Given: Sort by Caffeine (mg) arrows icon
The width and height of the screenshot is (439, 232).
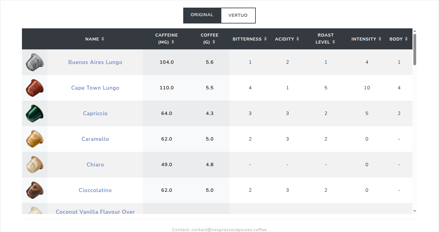Looking at the screenshot, I should coord(173,42).
